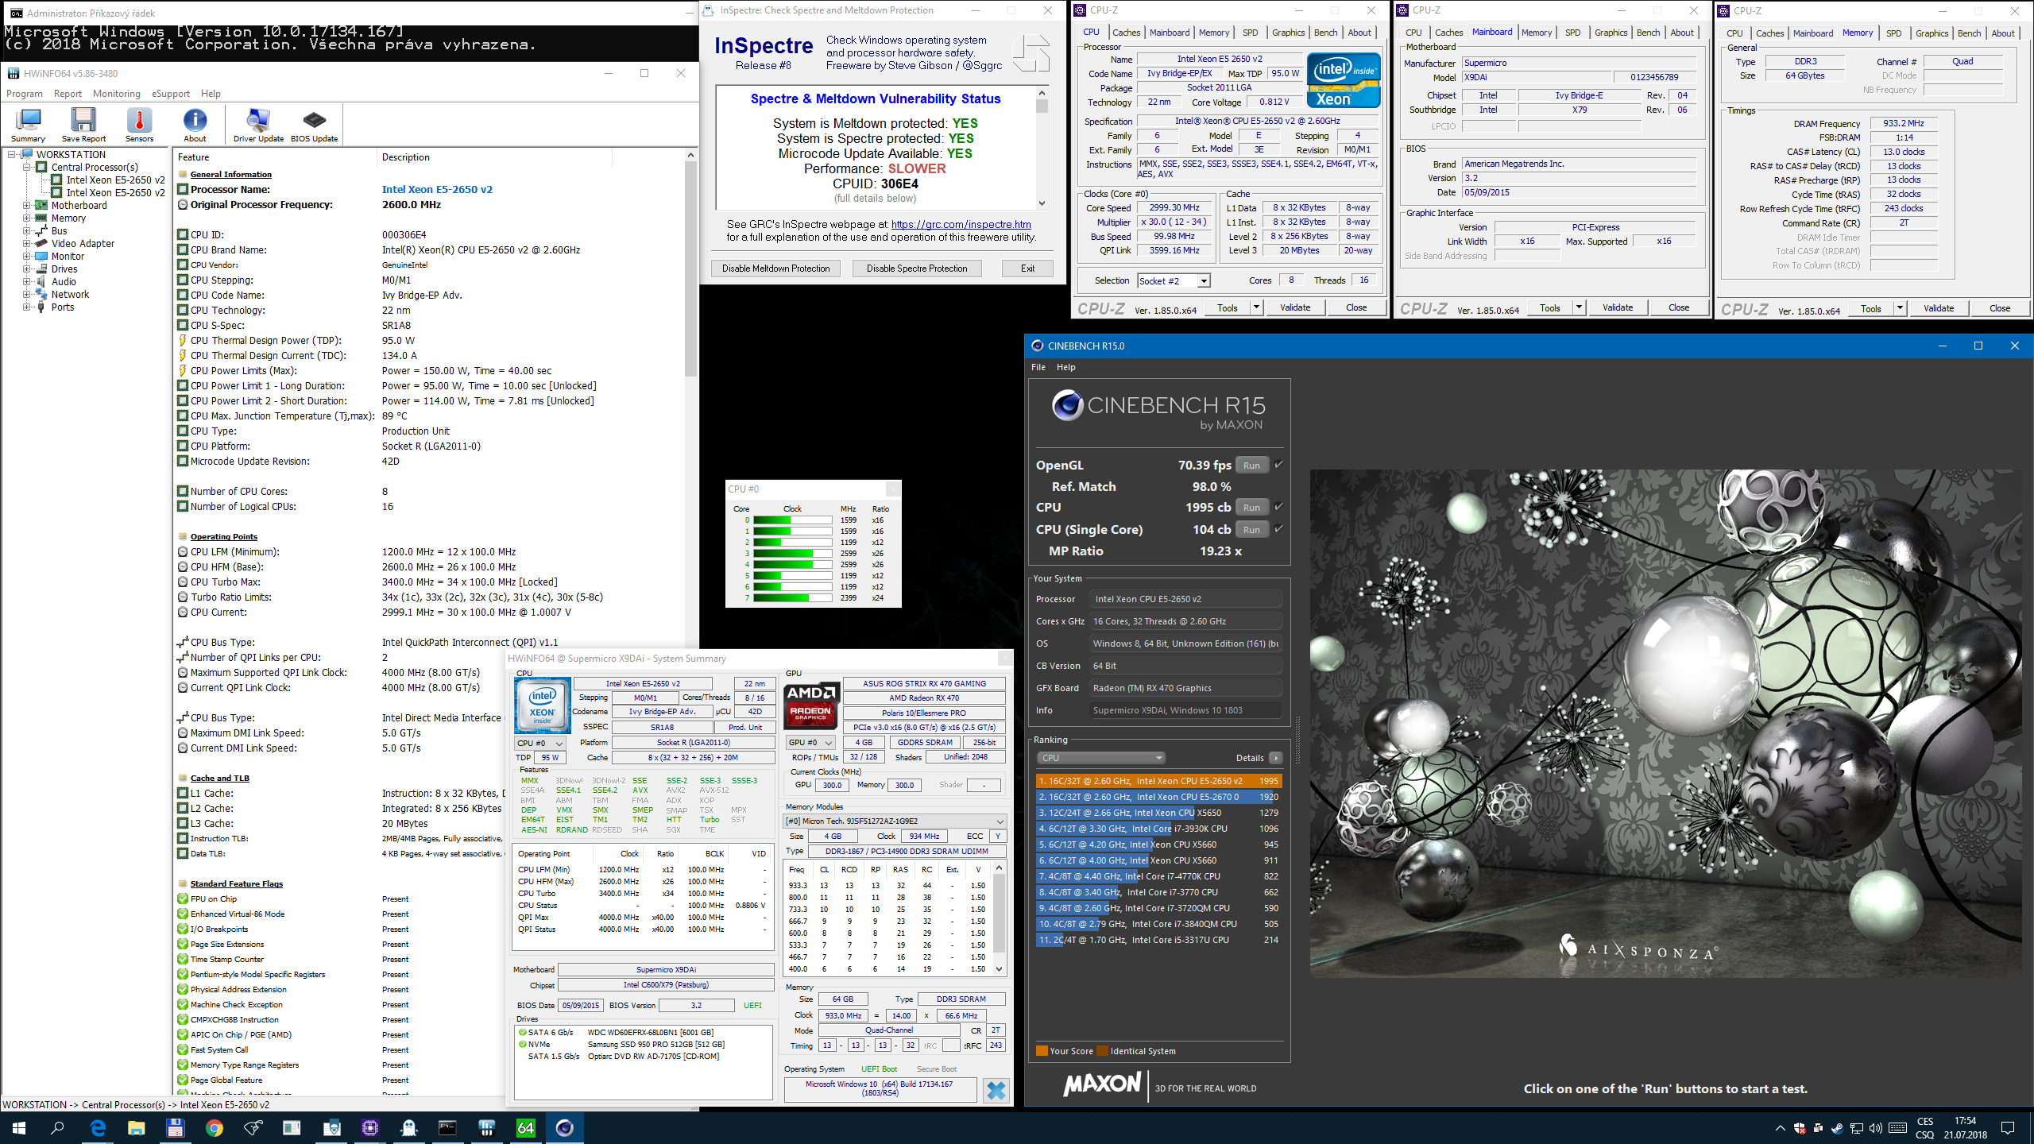Viewport: 2034px width, 1144px height.
Task: Click the Windows Start button
Action: pyautogui.click(x=19, y=1128)
